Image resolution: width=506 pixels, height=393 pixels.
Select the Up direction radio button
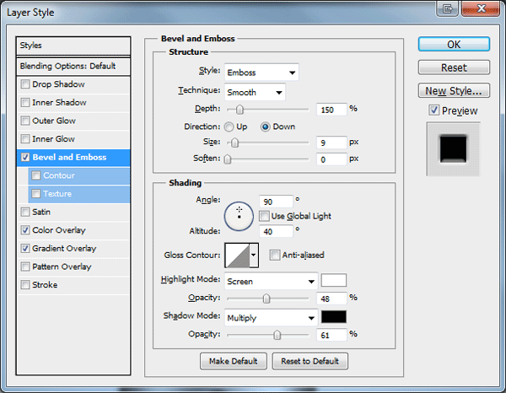point(229,127)
